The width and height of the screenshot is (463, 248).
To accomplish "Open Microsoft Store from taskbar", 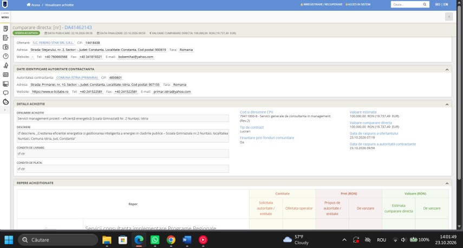I will pos(122,240).
